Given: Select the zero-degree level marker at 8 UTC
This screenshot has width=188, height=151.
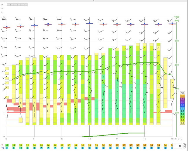Looking at the screenshot, I should click(34, 26).
